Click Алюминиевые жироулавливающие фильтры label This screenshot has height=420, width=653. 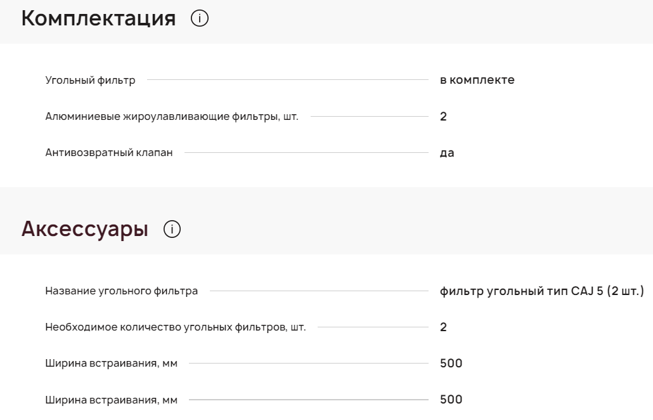click(171, 117)
